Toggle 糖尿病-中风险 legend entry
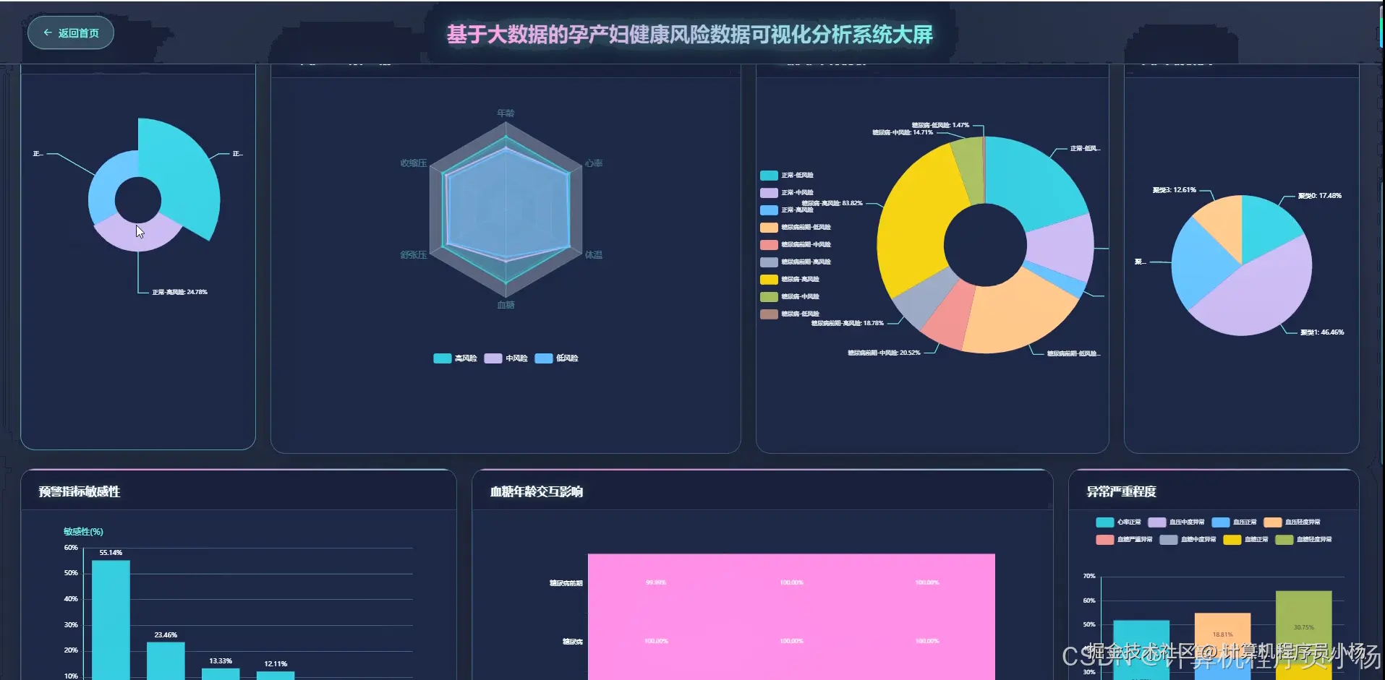Screen dimensions: 1385x680 [790, 297]
